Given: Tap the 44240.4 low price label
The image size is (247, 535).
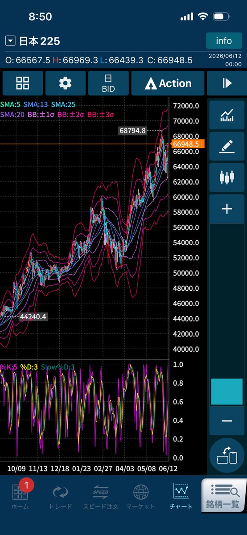Looking at the screenshot, I should pos(33,317).
